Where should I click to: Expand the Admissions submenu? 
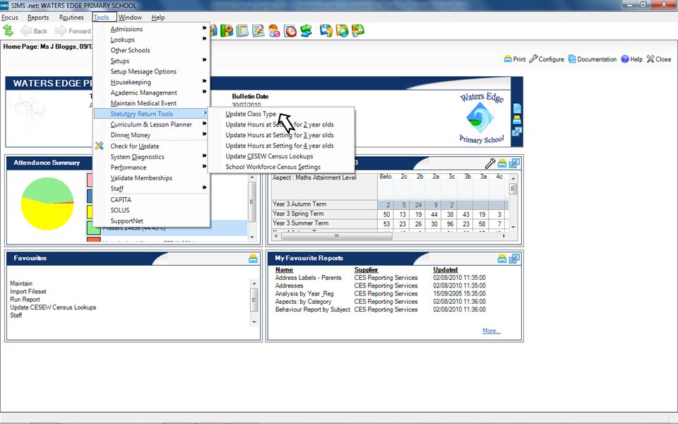(152, 29)
